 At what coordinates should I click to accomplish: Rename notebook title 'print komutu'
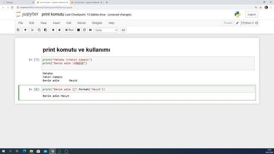pos(53,14)
